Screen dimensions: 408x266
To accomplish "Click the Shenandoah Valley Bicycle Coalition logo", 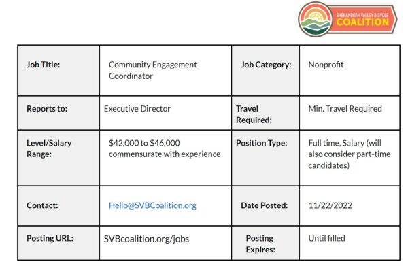I will (x=347, y=19).
